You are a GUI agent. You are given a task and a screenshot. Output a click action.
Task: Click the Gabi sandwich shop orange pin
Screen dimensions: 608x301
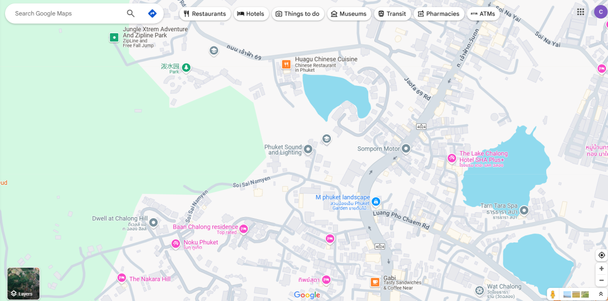[x=375, y=282]
